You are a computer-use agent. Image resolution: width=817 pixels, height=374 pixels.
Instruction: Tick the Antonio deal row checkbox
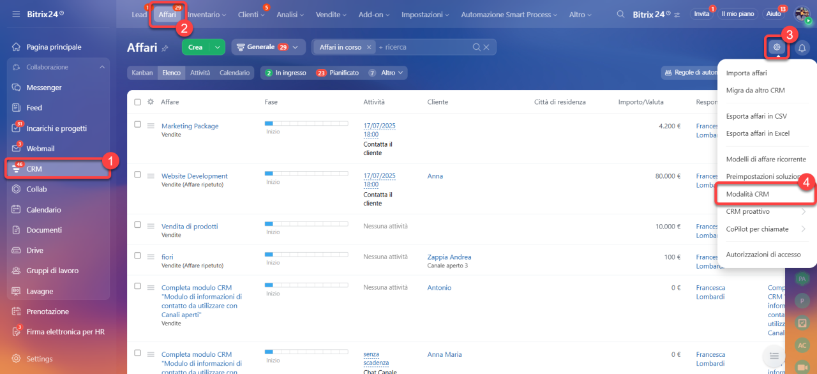[x=137, y=286]
